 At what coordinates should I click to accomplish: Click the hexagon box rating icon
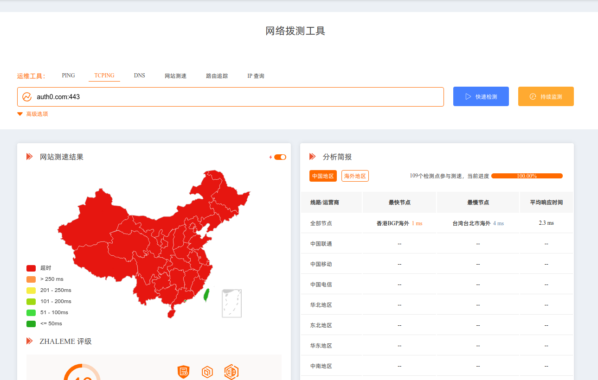pyautogui.click(x=207, y=372)
